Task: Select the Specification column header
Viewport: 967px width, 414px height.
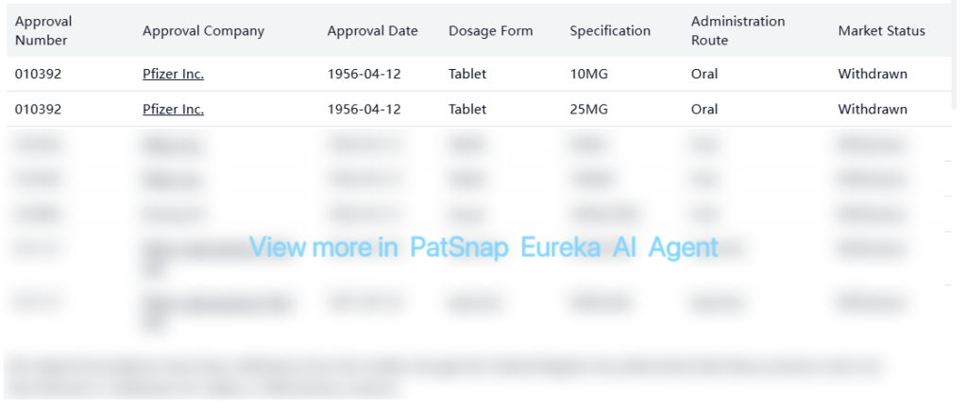Action: (609, 30)
